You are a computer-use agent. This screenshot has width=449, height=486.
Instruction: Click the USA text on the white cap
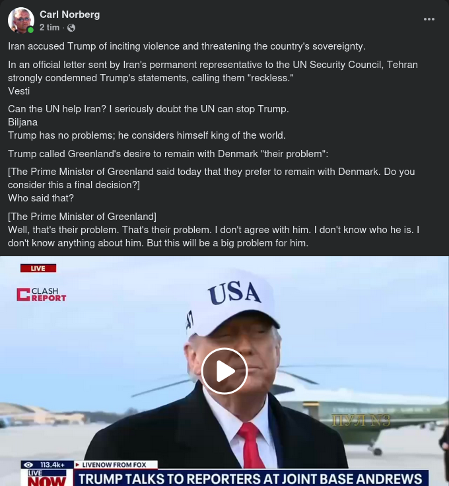(x=234, y=293)
